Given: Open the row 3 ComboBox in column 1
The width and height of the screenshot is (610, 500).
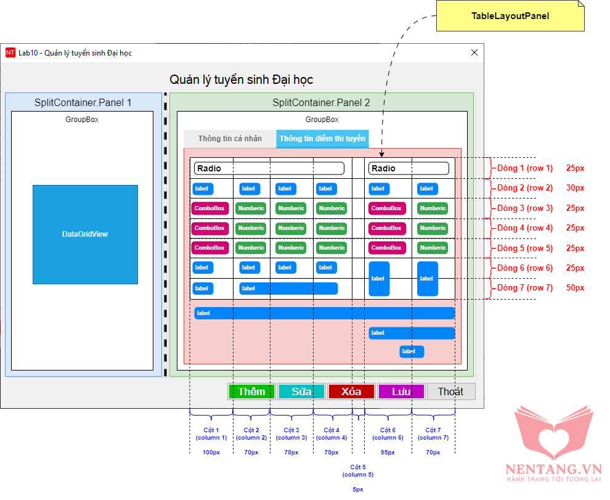Looking at the screenshot, I should pos(210,208).
